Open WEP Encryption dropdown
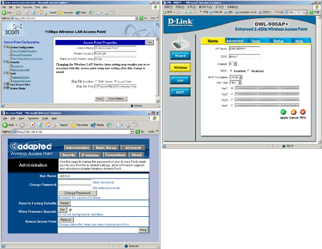322x249 pixels. pyautogui.click(x=241, y=77)
